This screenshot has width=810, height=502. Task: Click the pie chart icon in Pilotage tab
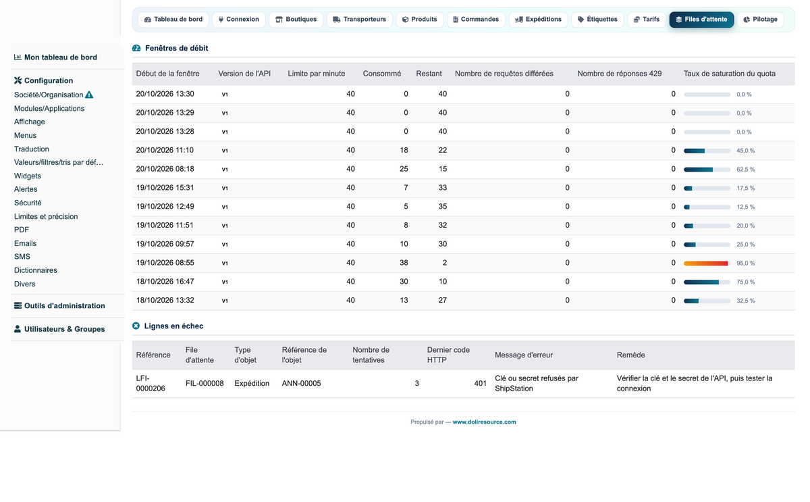point(747,20)
